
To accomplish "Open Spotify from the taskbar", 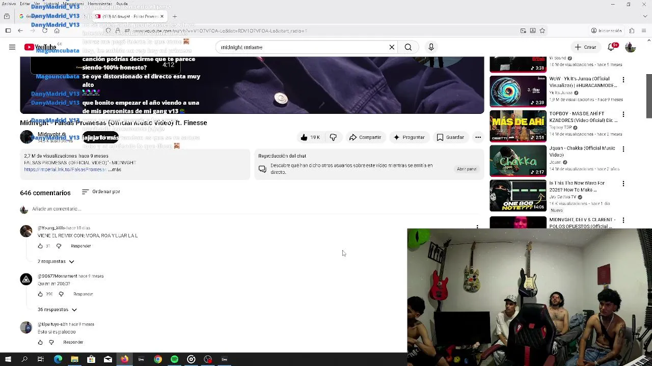I will tap(174, 359).
